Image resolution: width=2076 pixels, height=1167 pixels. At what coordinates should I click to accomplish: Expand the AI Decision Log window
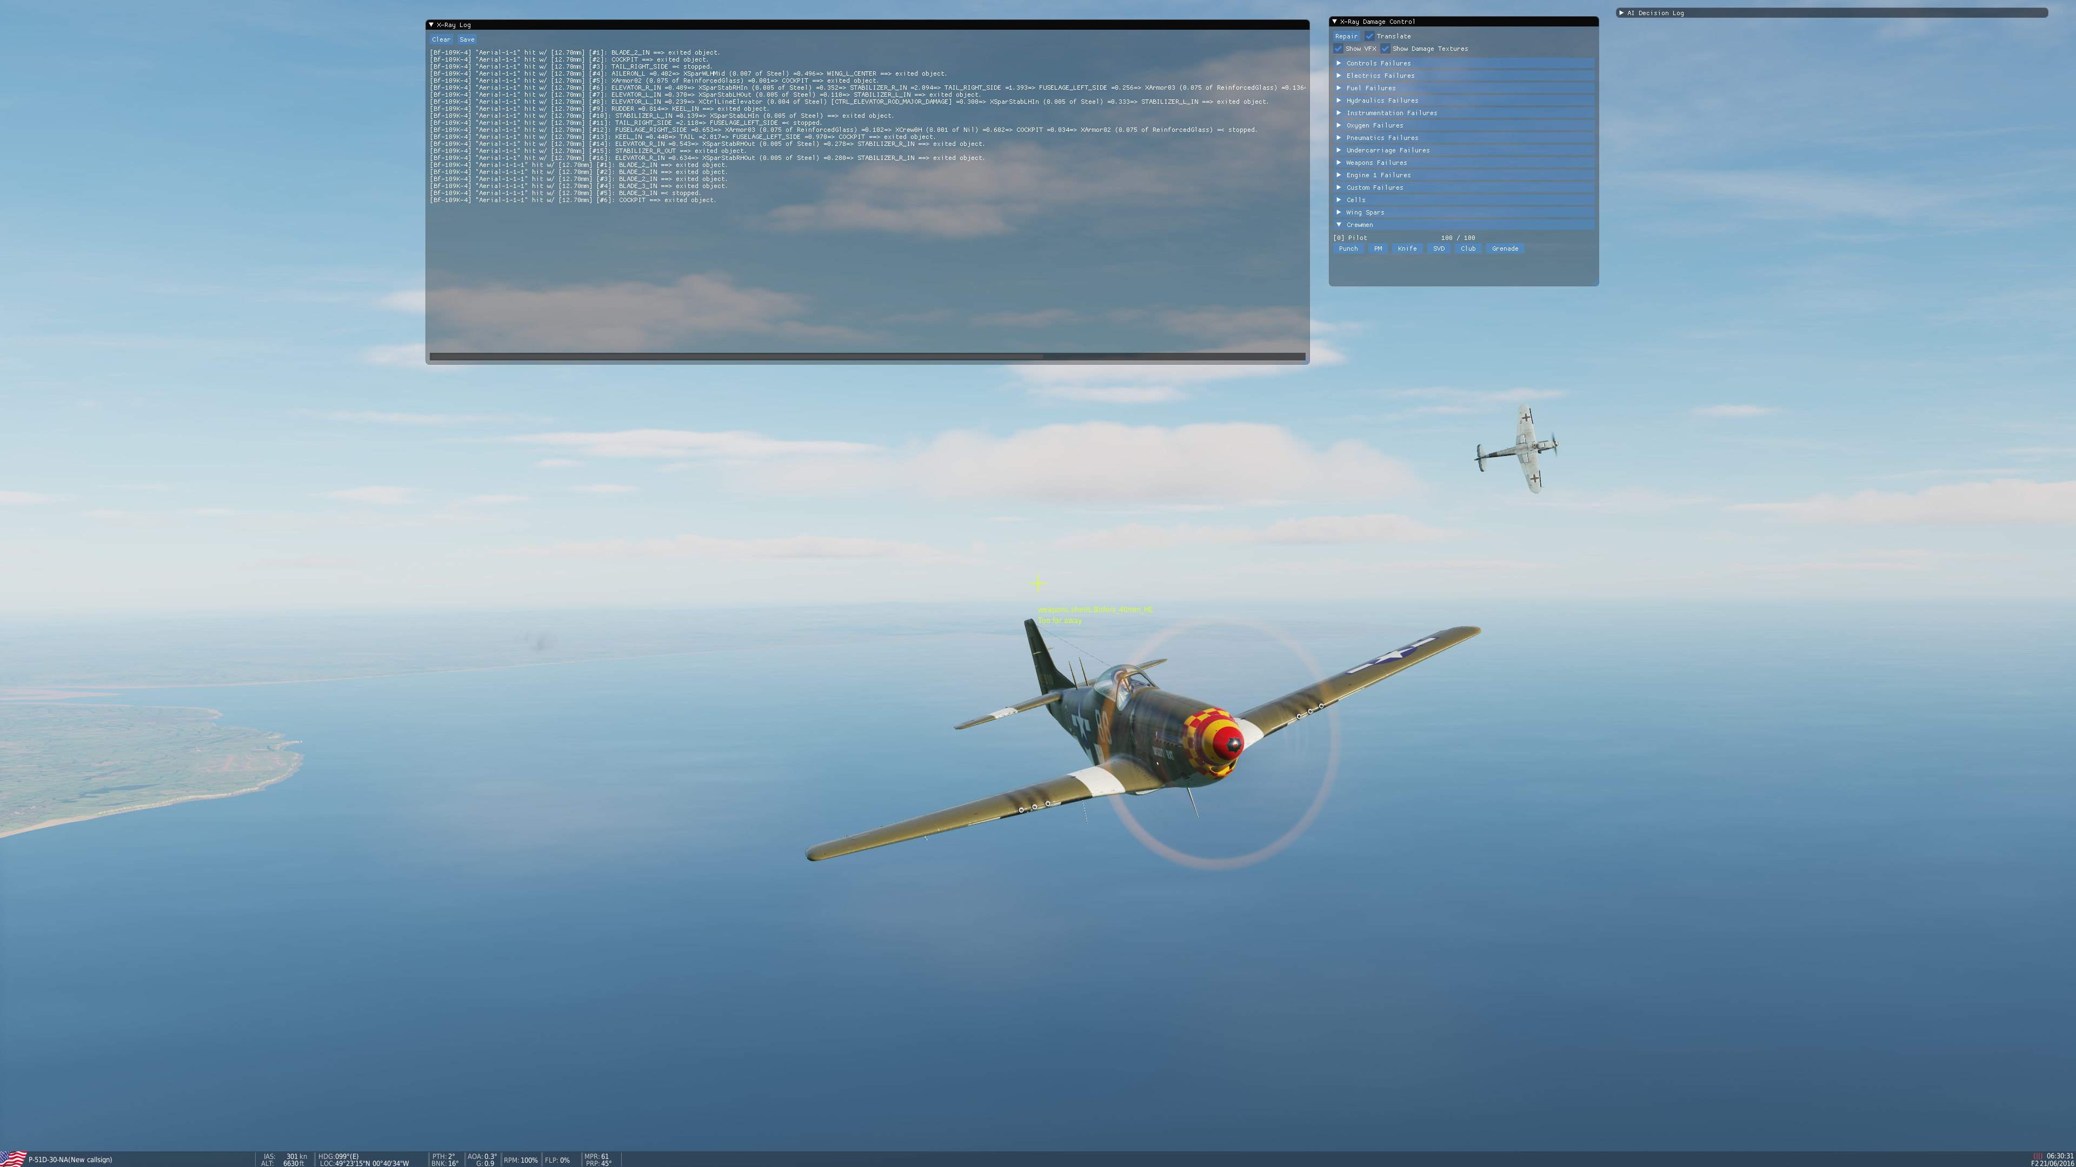coord(1621,13)
